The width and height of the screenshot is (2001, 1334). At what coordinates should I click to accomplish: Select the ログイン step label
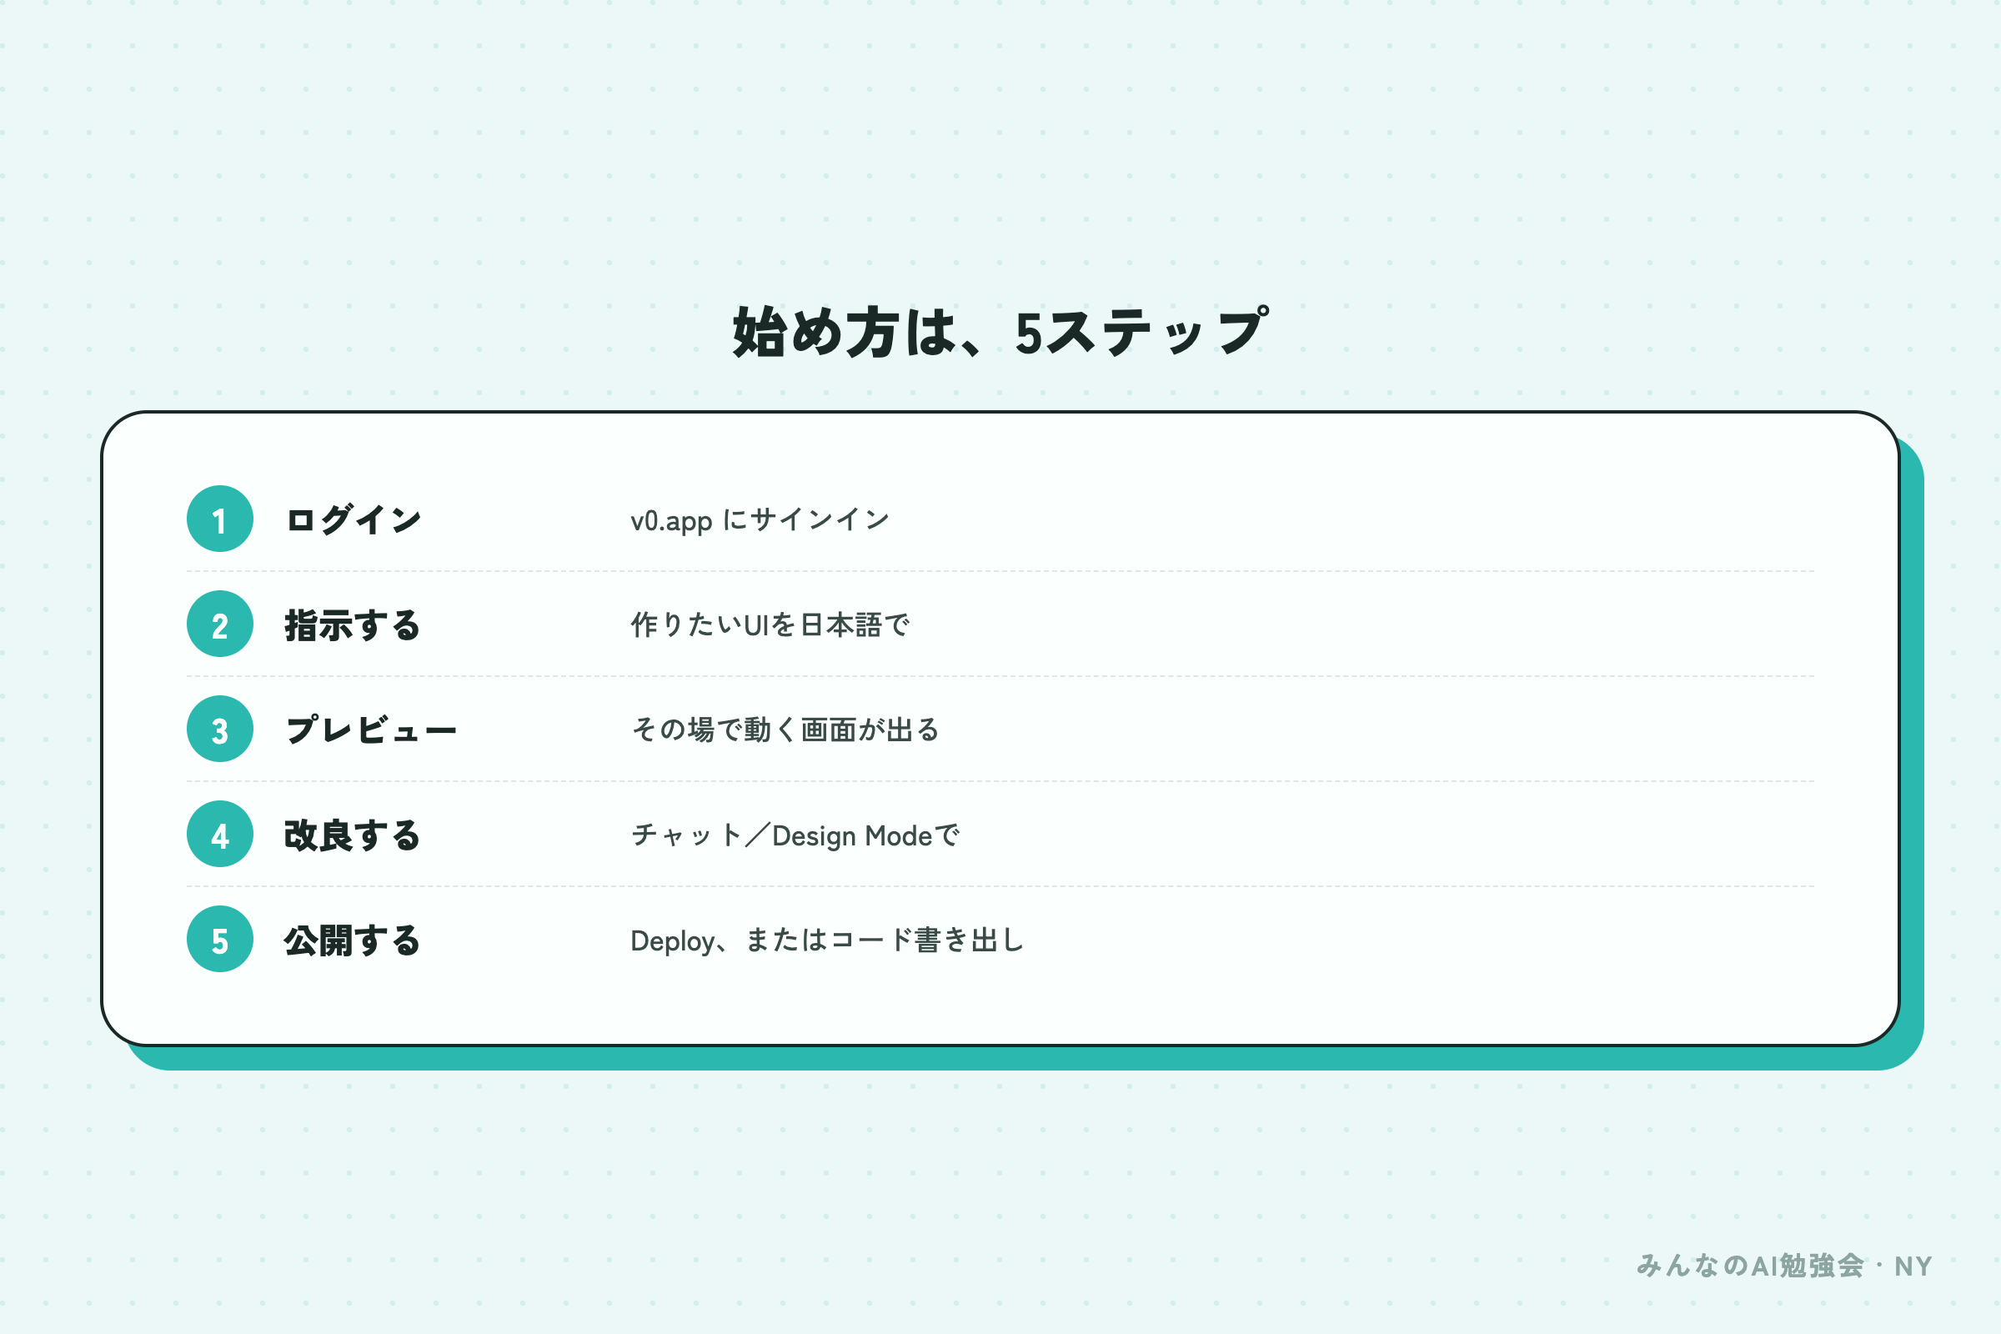353,519
